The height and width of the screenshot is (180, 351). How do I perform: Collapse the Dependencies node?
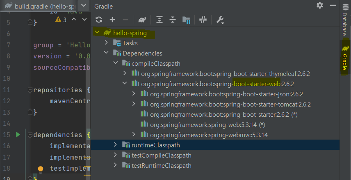[106, 53]
